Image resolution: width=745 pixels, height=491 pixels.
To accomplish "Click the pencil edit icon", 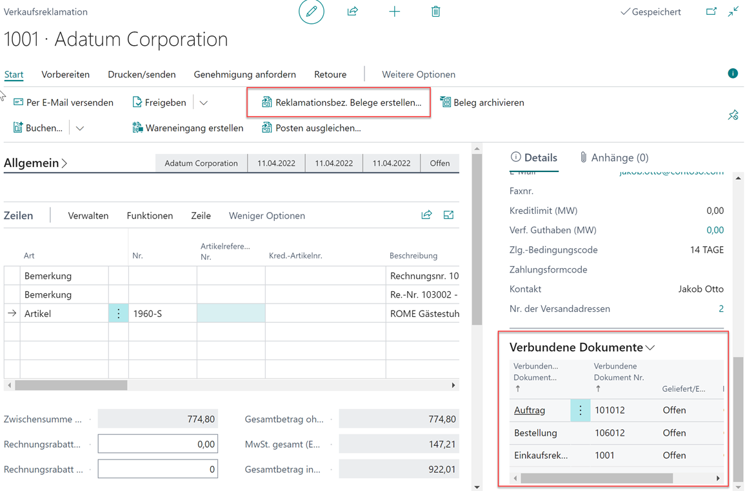I will pyautogui.click(x=311, y=12).
